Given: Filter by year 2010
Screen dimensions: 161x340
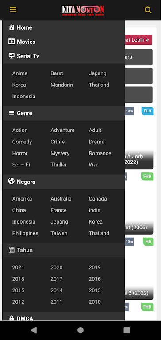Looking at the screenshot, I should [95, 302].
